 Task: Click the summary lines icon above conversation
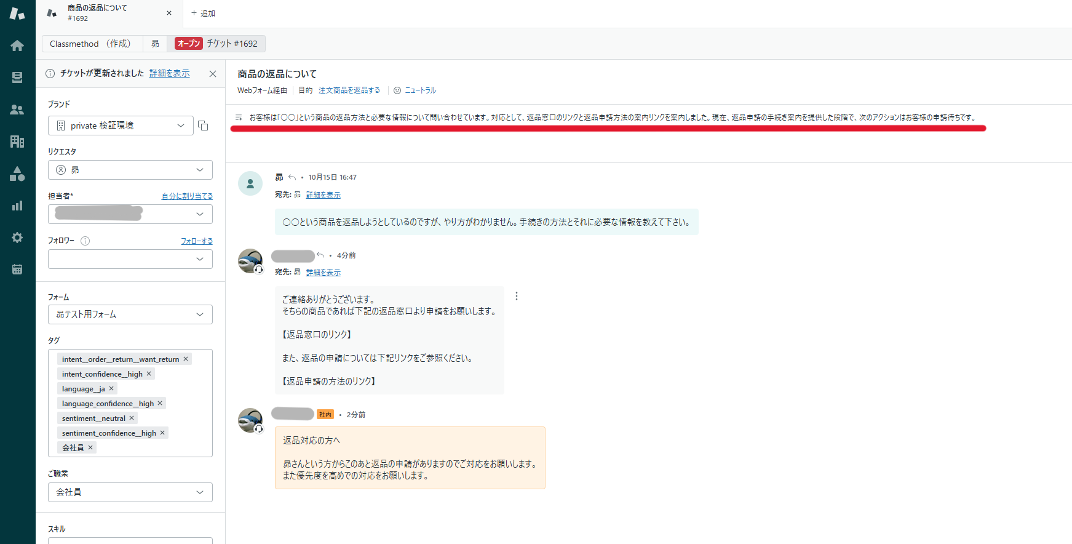(x=239, y=117)
